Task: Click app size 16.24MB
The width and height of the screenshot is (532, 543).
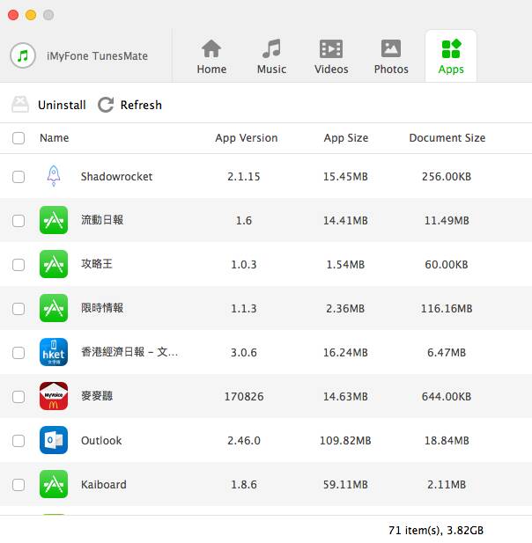Action: (345, 353)
